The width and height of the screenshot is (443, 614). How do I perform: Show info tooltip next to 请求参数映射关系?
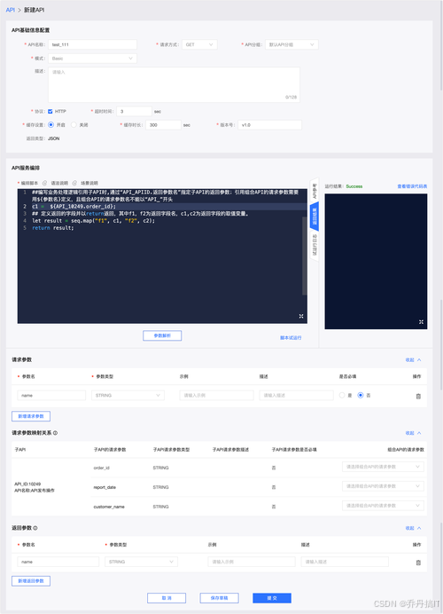pyautogui.click(x=55, y=433)
